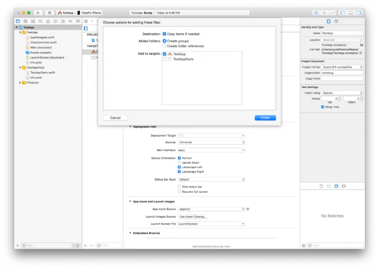Hide the utilities inspector panel
The height and width of the screenshot is (269, 379).
click(x=359, y=13)
